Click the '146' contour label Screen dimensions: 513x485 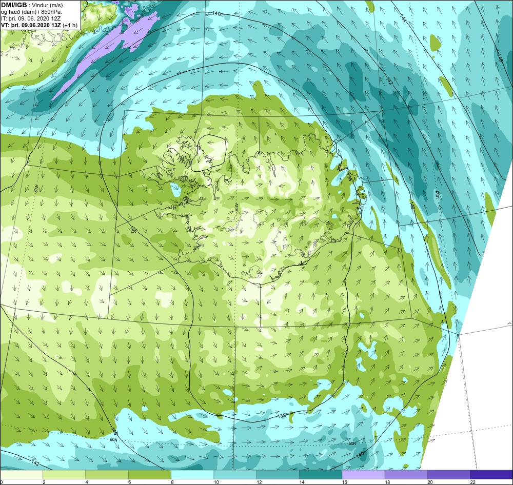(x=500, y=58)
